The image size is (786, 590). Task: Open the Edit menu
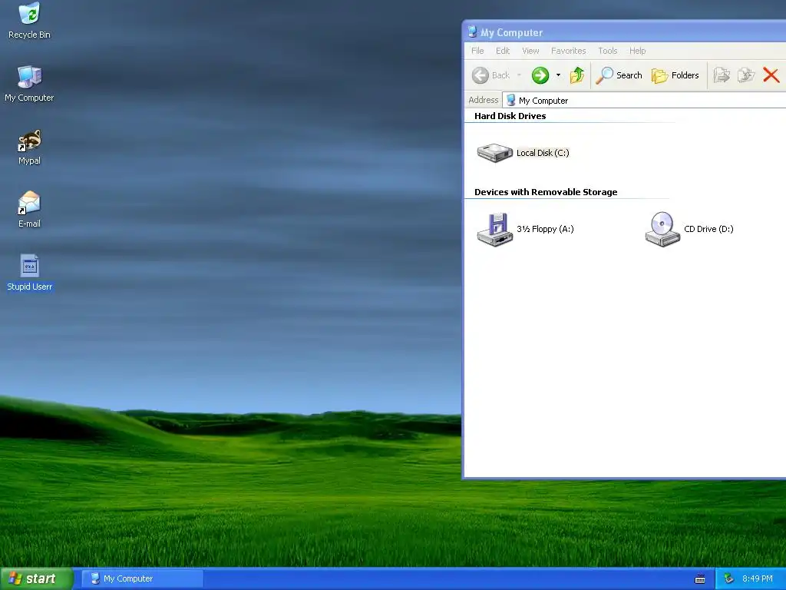click(503, 51)
